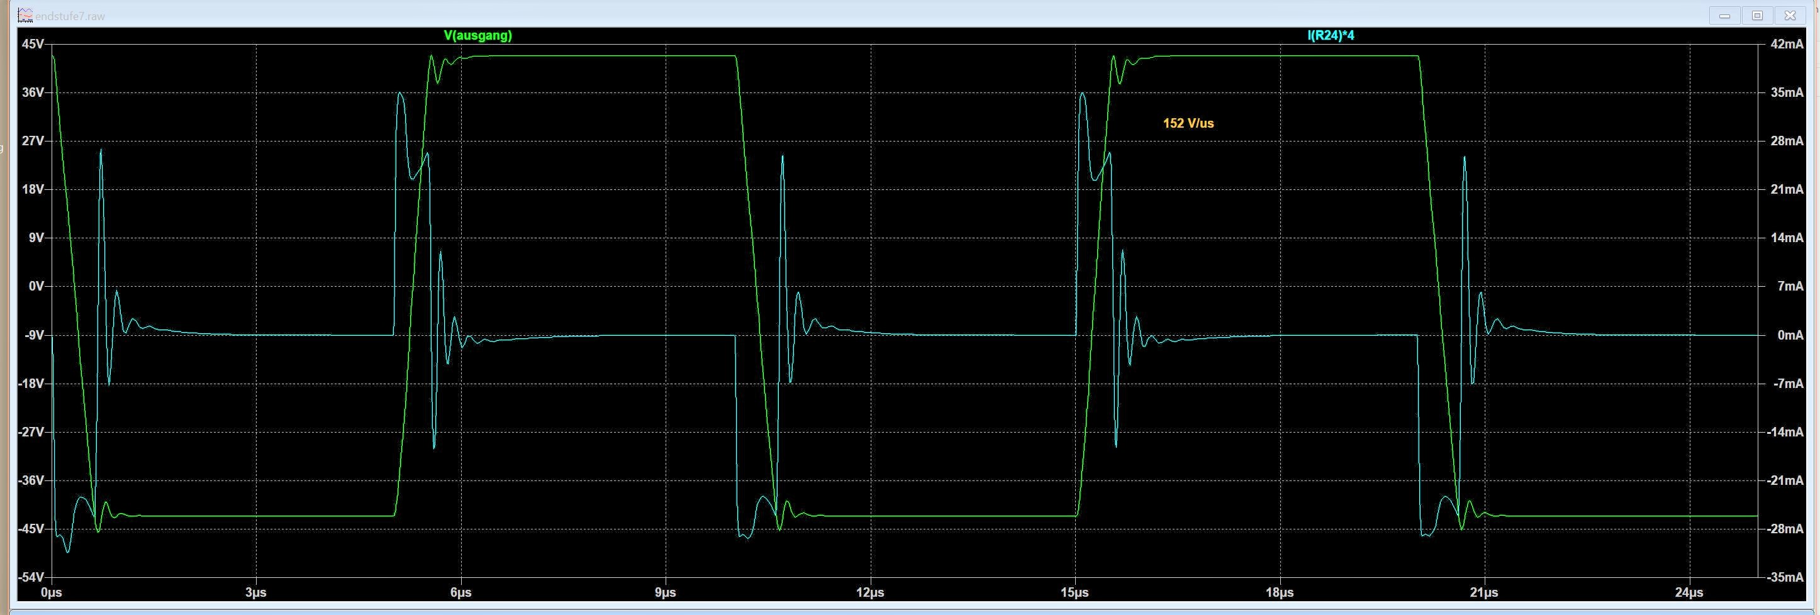This screenshot has width=1820, height=615.
Task: Select the 152 V/us annotation text
Action: coord(1188,123)
